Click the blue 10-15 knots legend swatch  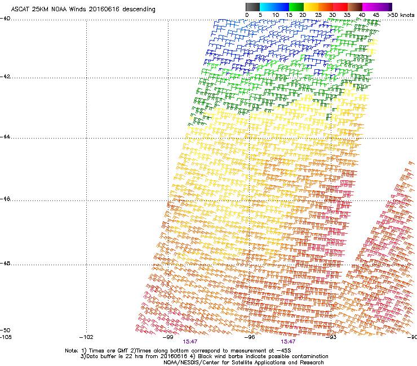pos(282,7)
